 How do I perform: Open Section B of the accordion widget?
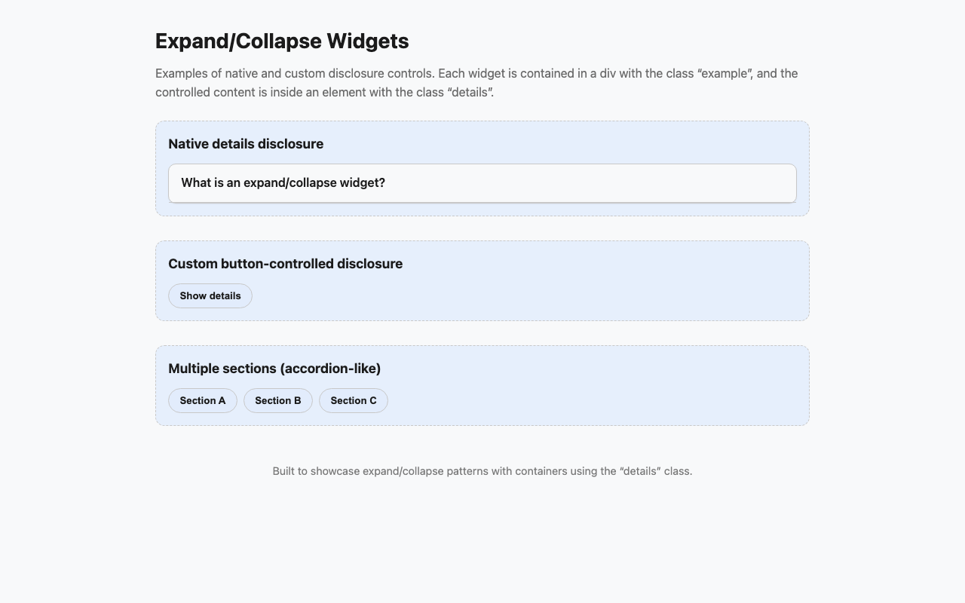277,400
